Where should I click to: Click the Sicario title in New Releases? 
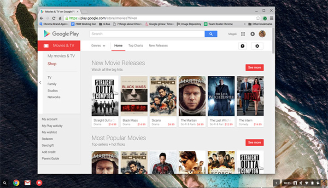coord(156,120)
